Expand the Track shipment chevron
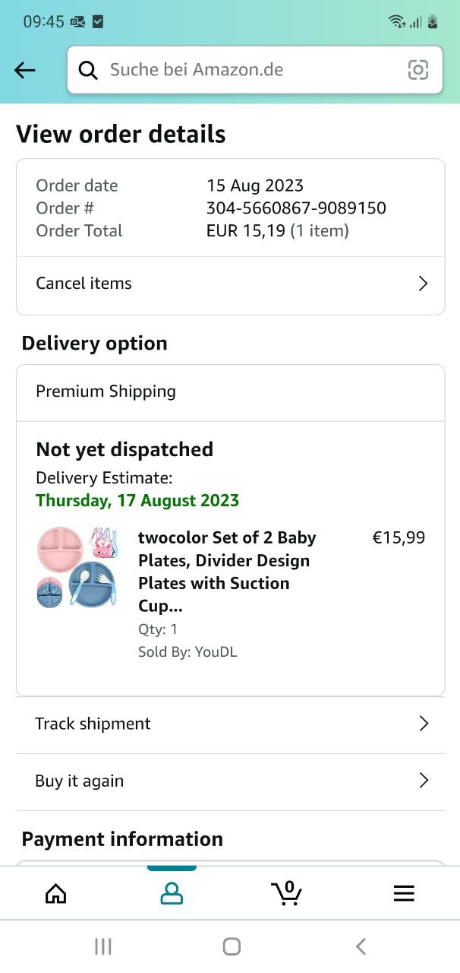The height and width of the screenshot is (973, 460). (424, 724)
